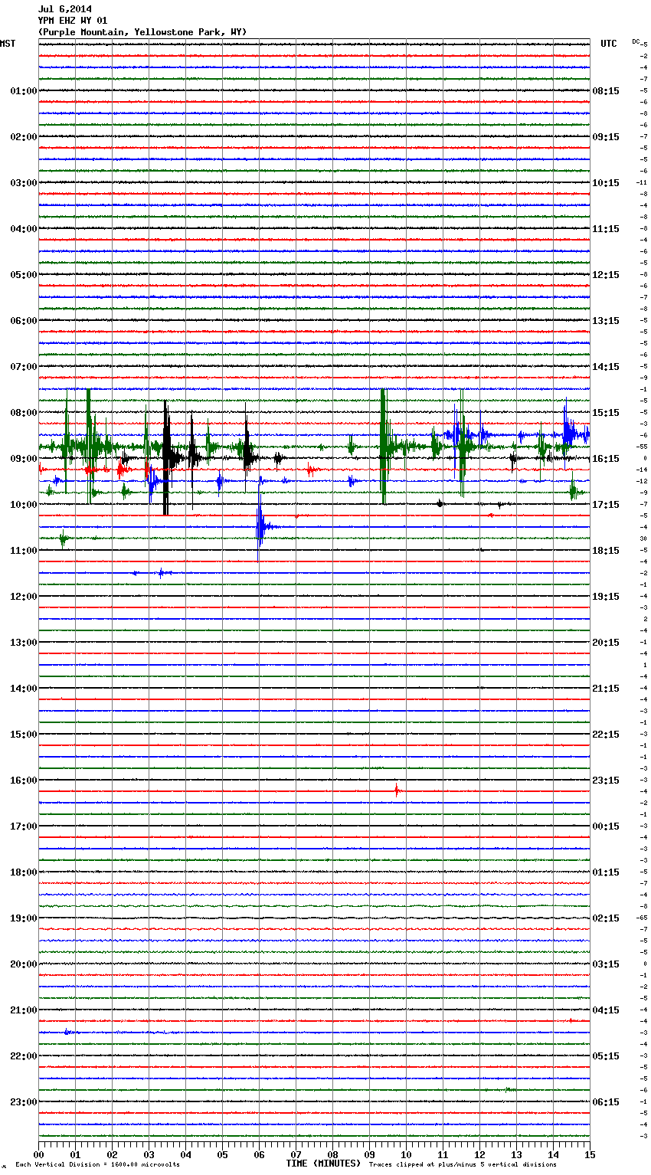Screen dimensions: 651x1175
Task: Click the Purple Mountain, Yellowstone Park location title
Action: (142, 32)
